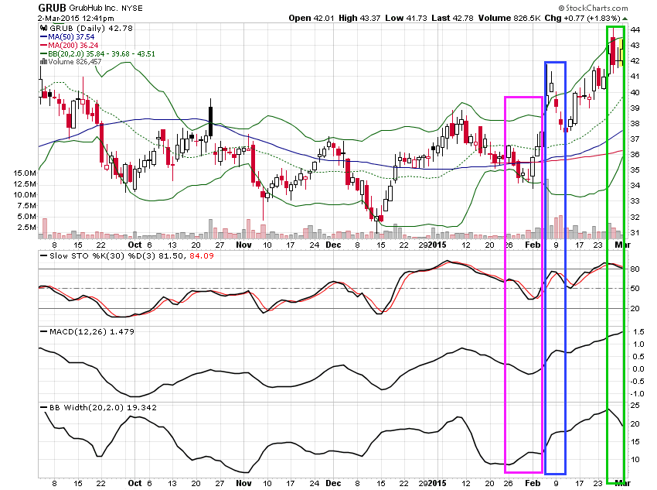Select the 'Low 41.73' quote value
The width and height of the screenshot is (657, 490).
pyautogui.click(x=405, y=18)
